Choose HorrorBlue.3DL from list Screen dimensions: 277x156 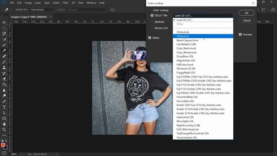tap(203, 101)
